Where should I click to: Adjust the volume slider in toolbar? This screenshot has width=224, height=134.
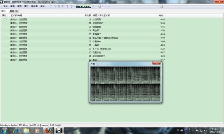pyautogui.click(x=100, y=6)
